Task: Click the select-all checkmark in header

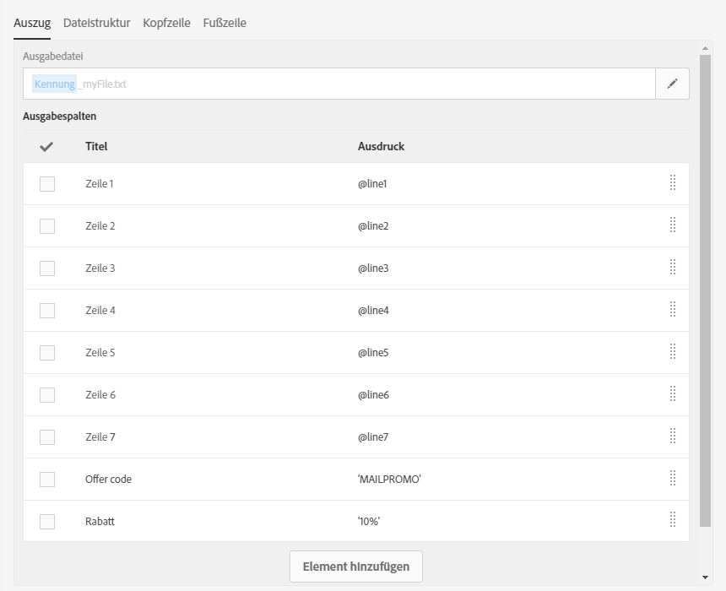Action: coord(46,147)
